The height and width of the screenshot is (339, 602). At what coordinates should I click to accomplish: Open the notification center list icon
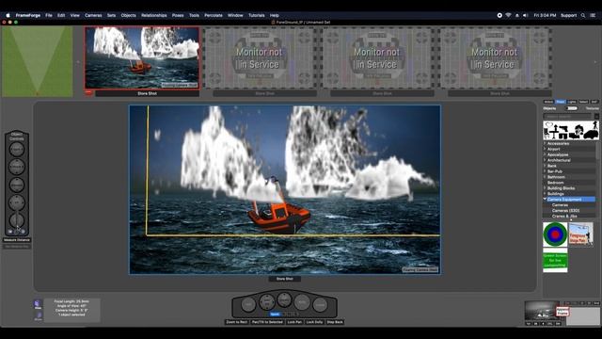[x=593, y=15]
